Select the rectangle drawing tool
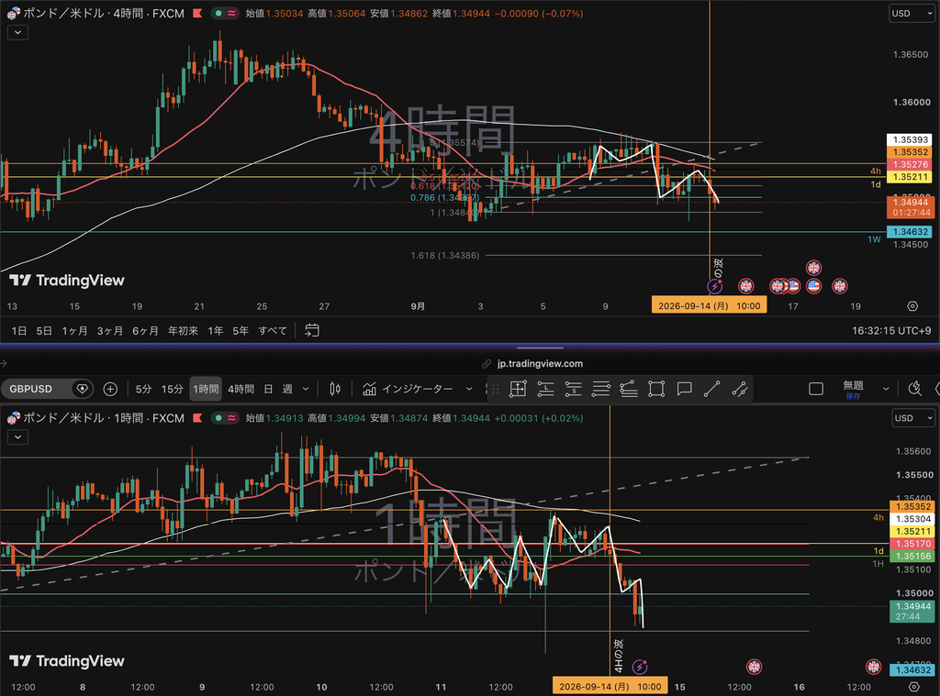 pos(656,390)
